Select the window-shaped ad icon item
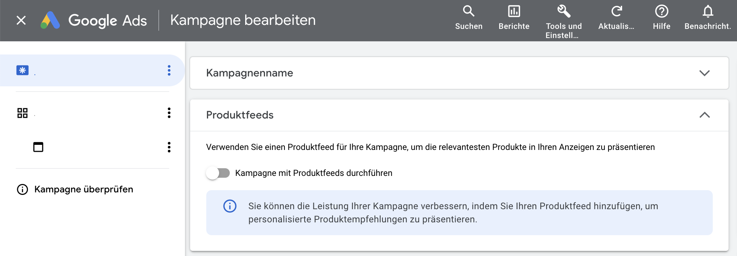Image resolution: width=737 pixels, height=256 pixels. (38, 147)
